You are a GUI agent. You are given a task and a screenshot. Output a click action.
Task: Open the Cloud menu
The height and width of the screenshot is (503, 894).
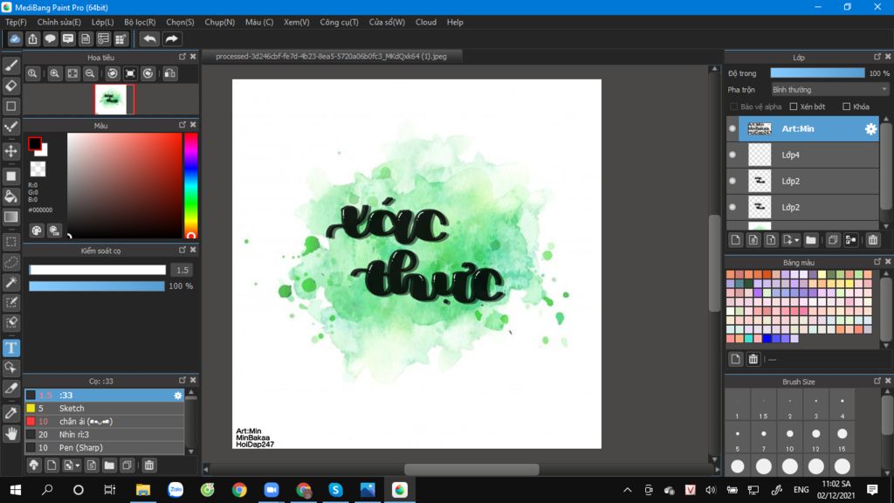[426, 22]
